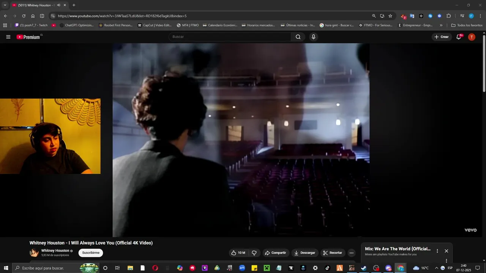Viewport: 486px width, 273px height.
Task: Open Whitney Houston channel name link
Action: tap(55, 251)
